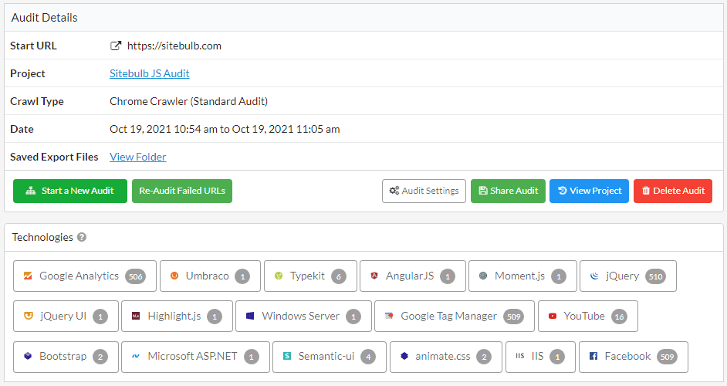Select the Microsoft ASP.NET technology tag

click(195, 357)
